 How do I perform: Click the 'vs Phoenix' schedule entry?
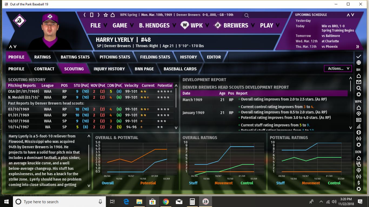click(330, 47)
